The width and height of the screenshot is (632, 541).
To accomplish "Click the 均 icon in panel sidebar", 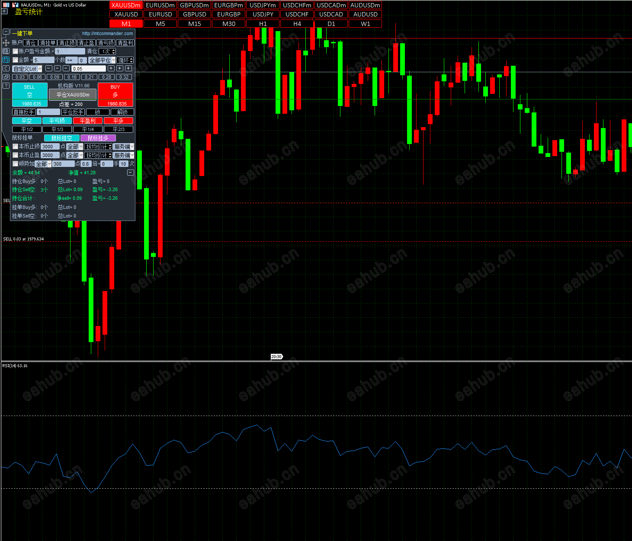I will [x=6, y=60].
